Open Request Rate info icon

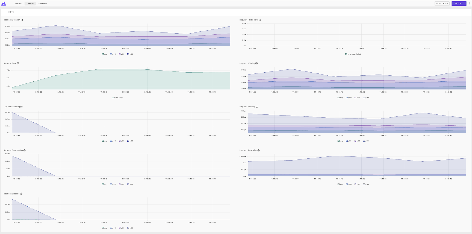18,63
